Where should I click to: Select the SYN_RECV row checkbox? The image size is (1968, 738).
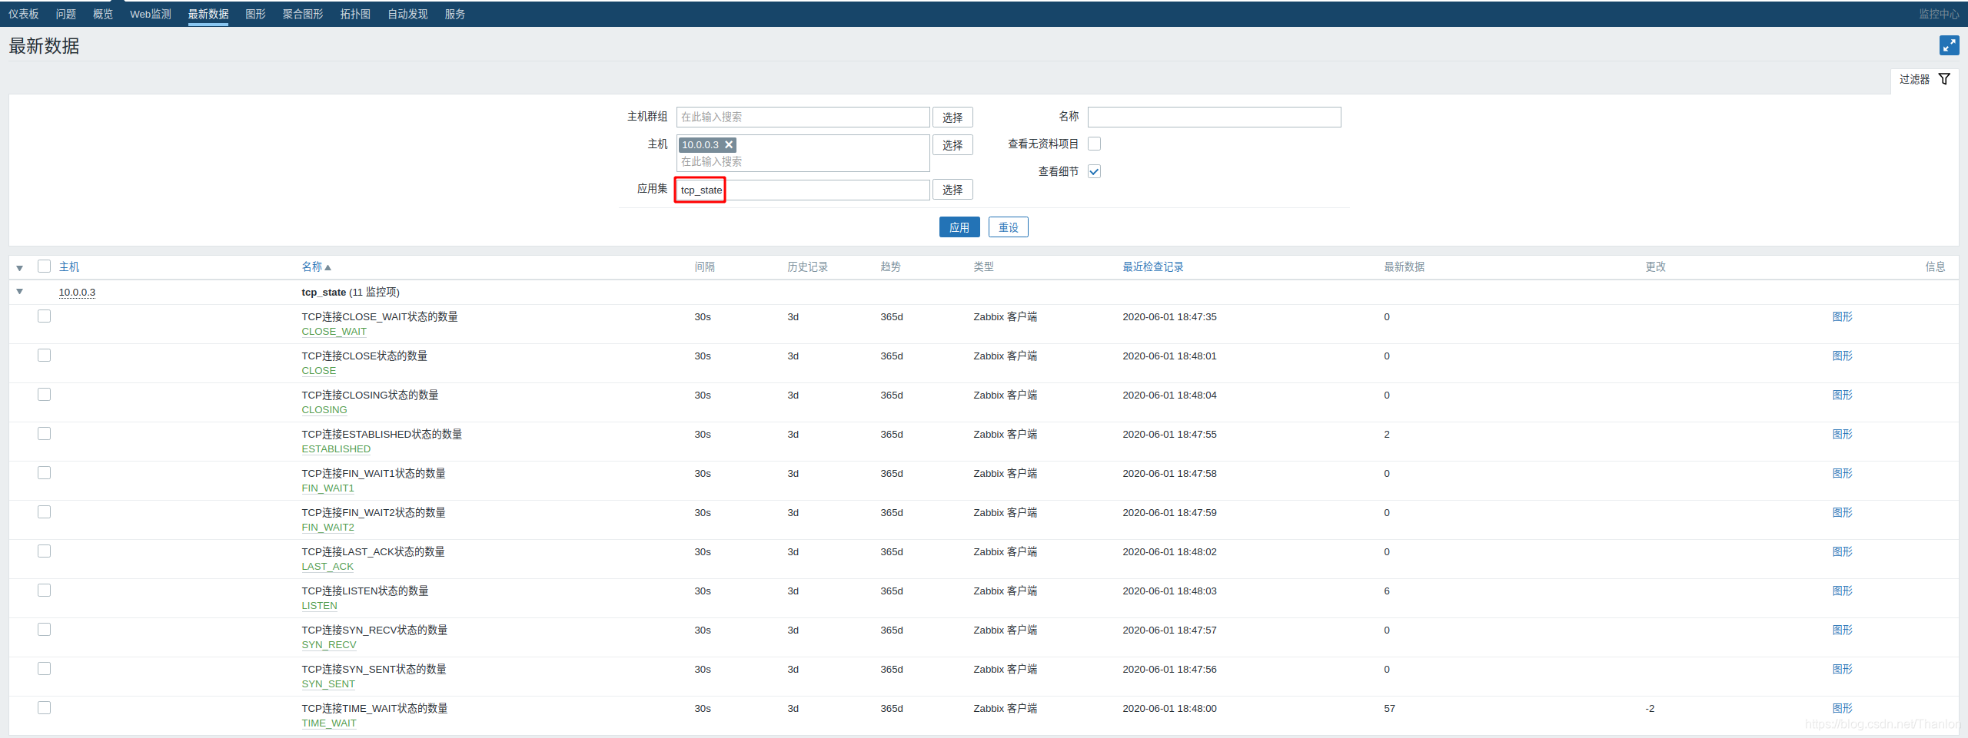tap(45, 630)
